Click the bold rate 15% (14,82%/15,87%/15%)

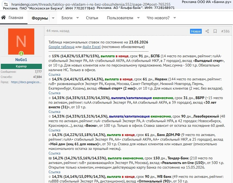pos(76,56)
